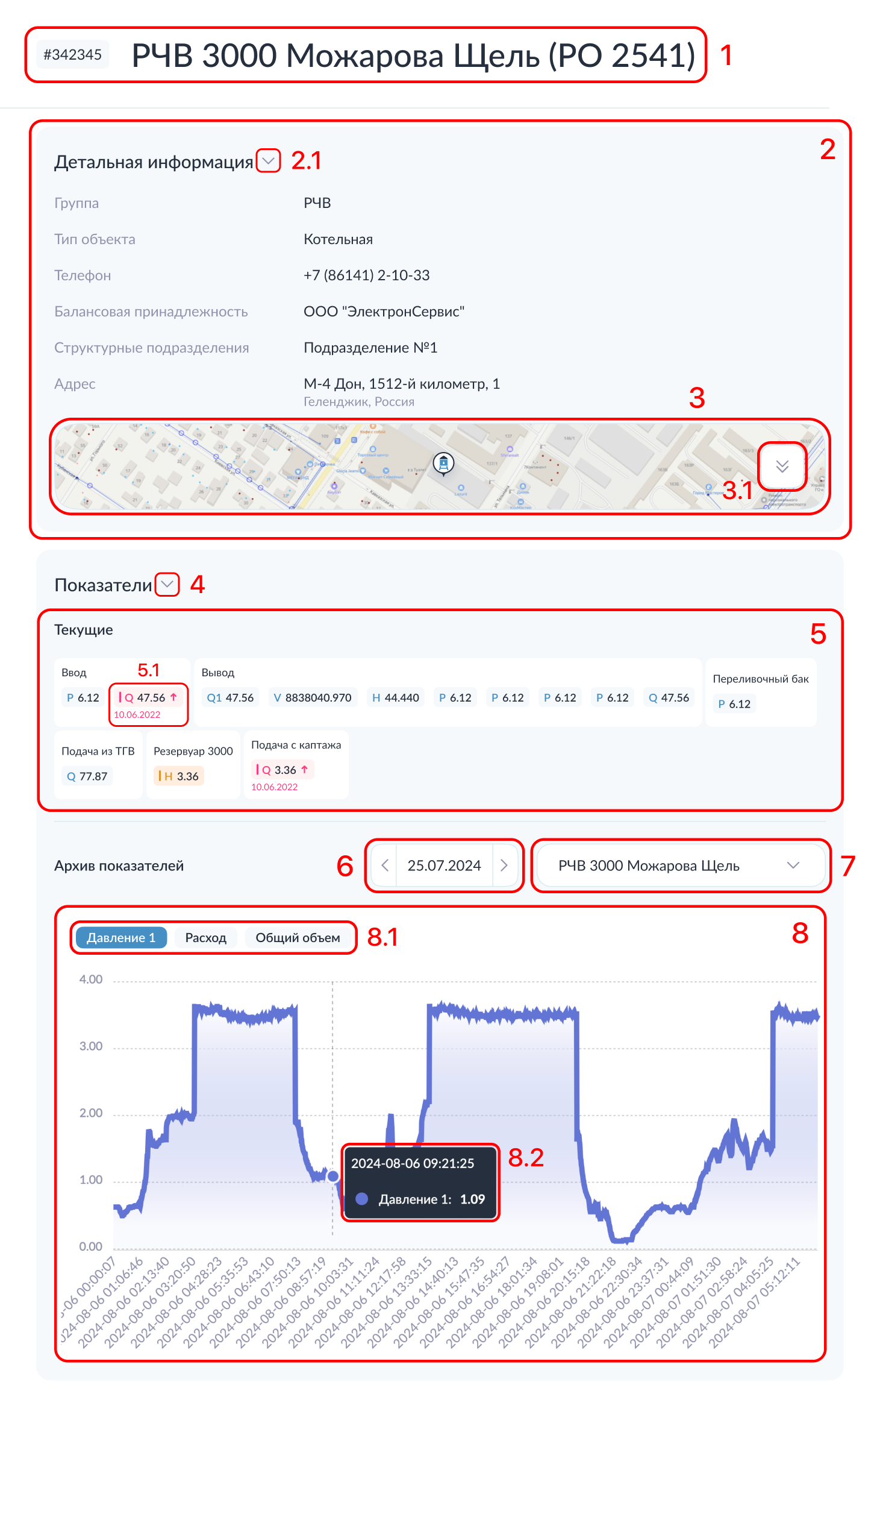Switch to the Общий объем chart tab
The height and width of the screenshot is (1540, 880).
[298, 937]
